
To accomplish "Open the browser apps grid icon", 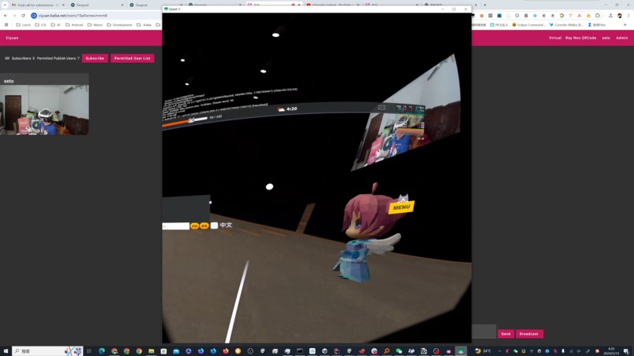I will [6, 24].
